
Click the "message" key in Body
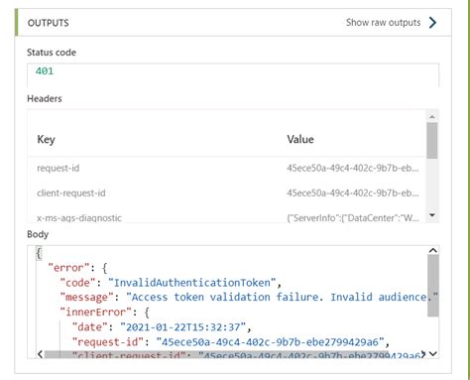point(87,297)
